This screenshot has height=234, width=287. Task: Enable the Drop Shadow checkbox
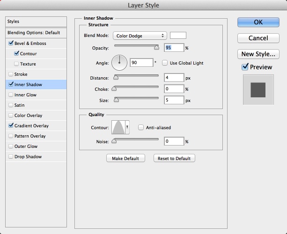pyautogui.click(x=11, y=156)
